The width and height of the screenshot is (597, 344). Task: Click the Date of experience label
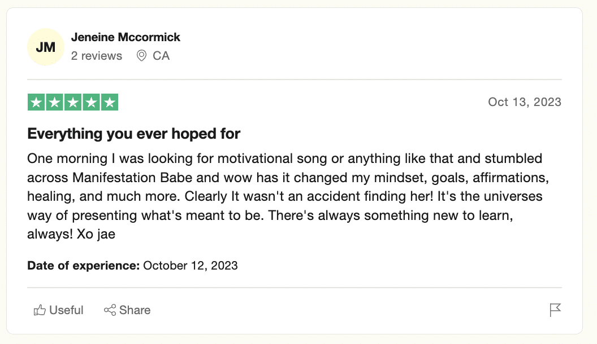84,266
